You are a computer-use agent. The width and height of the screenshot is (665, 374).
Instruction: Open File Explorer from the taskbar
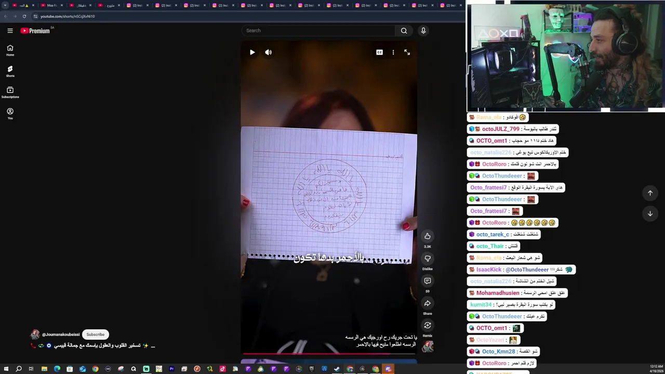point(44,369)
